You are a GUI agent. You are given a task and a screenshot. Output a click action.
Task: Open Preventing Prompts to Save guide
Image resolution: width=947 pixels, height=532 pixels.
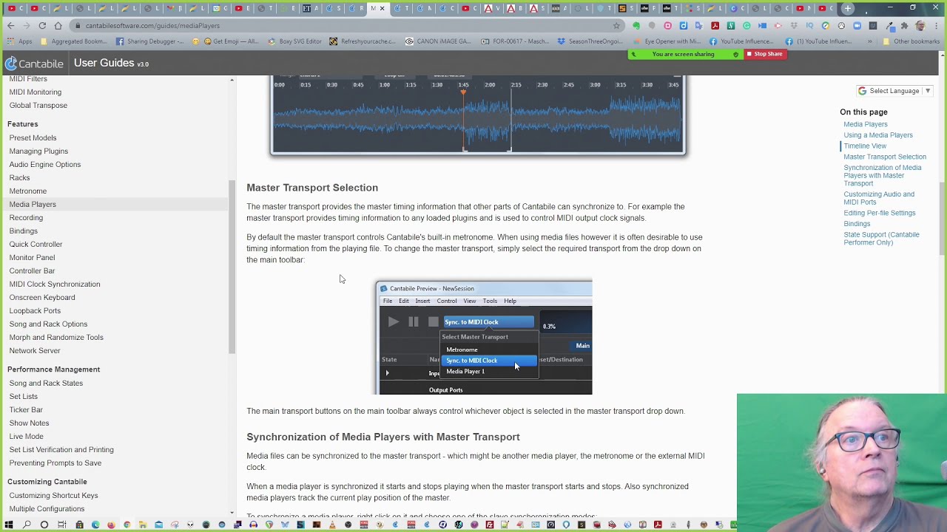click(x=55, y=463)
